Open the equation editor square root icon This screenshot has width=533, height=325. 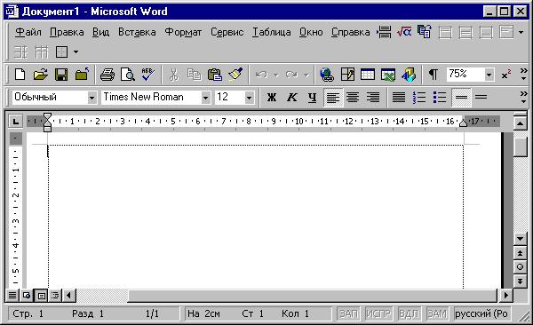pyautogui.click(x=404, y=32)
